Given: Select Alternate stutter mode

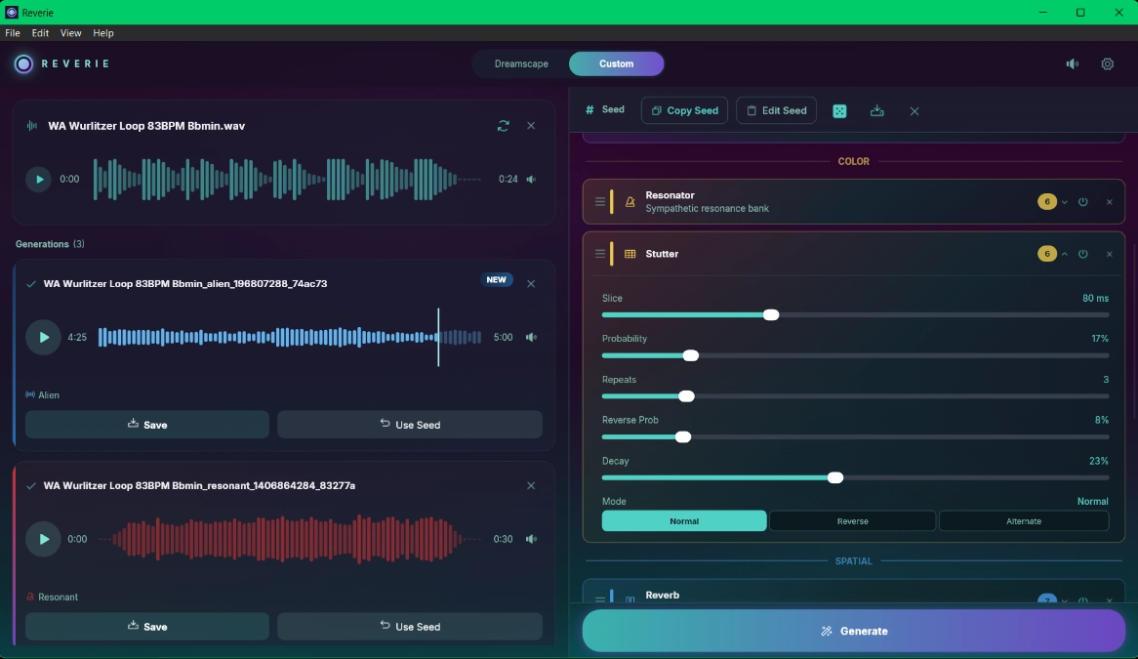Looking at the screenshot, I should point(1024,521).
